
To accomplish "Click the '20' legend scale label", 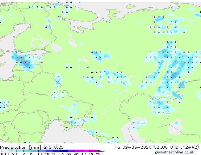I will (54, 154).
